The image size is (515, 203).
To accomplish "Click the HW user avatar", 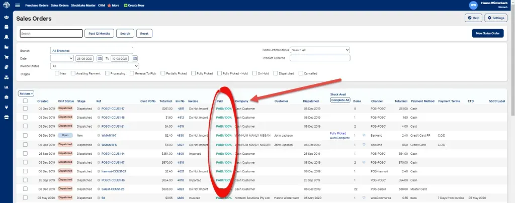I will coord(473,5).
